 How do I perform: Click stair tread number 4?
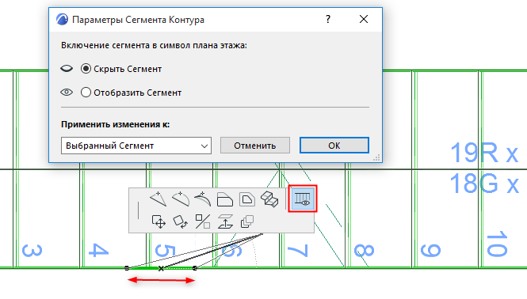pos(98,251)
